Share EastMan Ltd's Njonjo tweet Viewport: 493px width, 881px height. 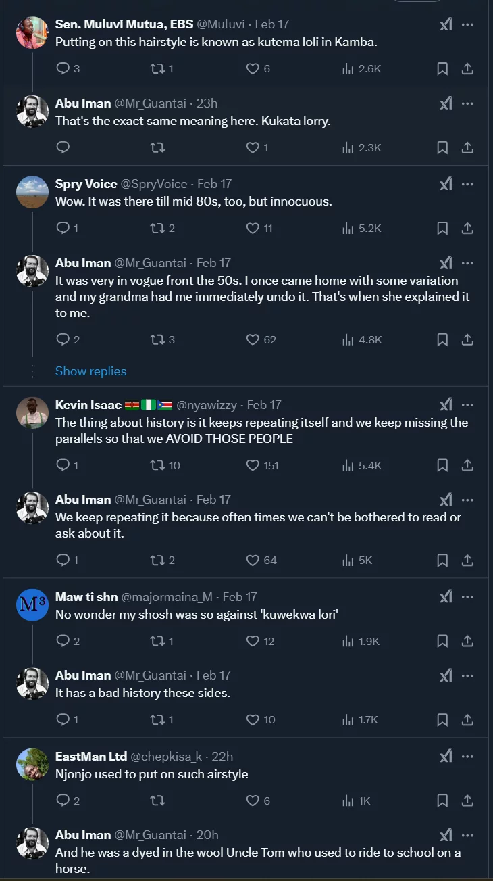coord(467,801)
